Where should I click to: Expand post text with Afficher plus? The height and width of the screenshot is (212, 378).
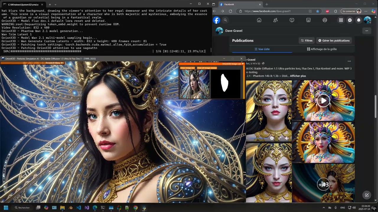tap(298, 76)
